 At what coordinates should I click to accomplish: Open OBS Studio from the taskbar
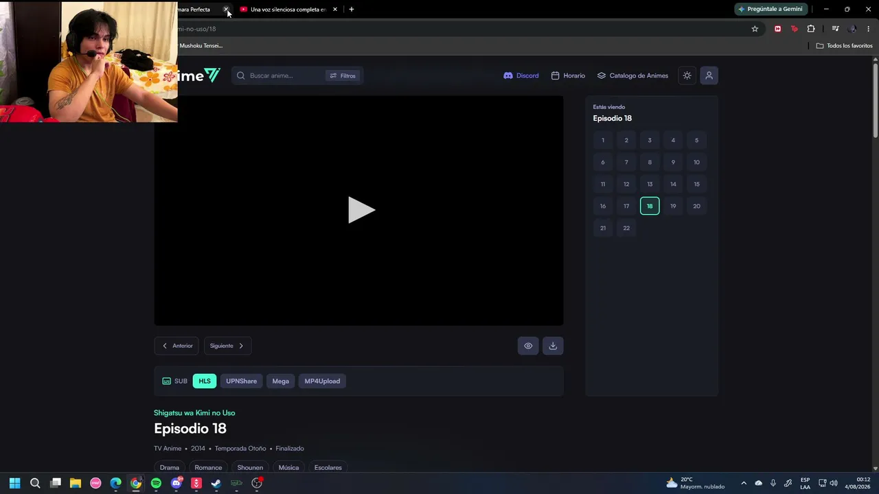(257, 483)
